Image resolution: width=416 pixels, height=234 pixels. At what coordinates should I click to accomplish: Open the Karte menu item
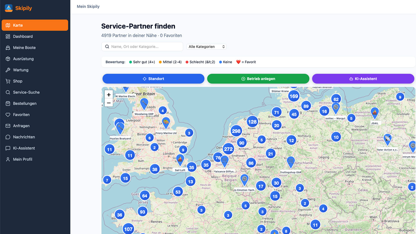(35, 25)
